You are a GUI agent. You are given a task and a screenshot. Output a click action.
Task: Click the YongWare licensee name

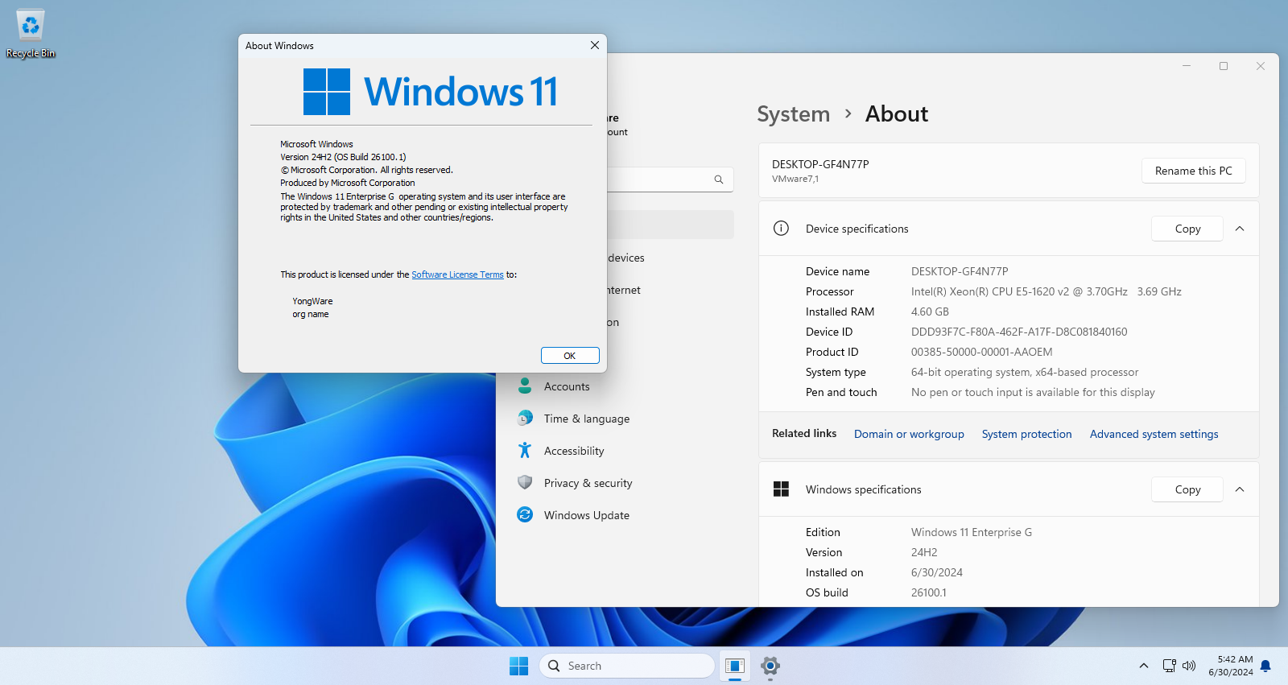tap(312, 301)
